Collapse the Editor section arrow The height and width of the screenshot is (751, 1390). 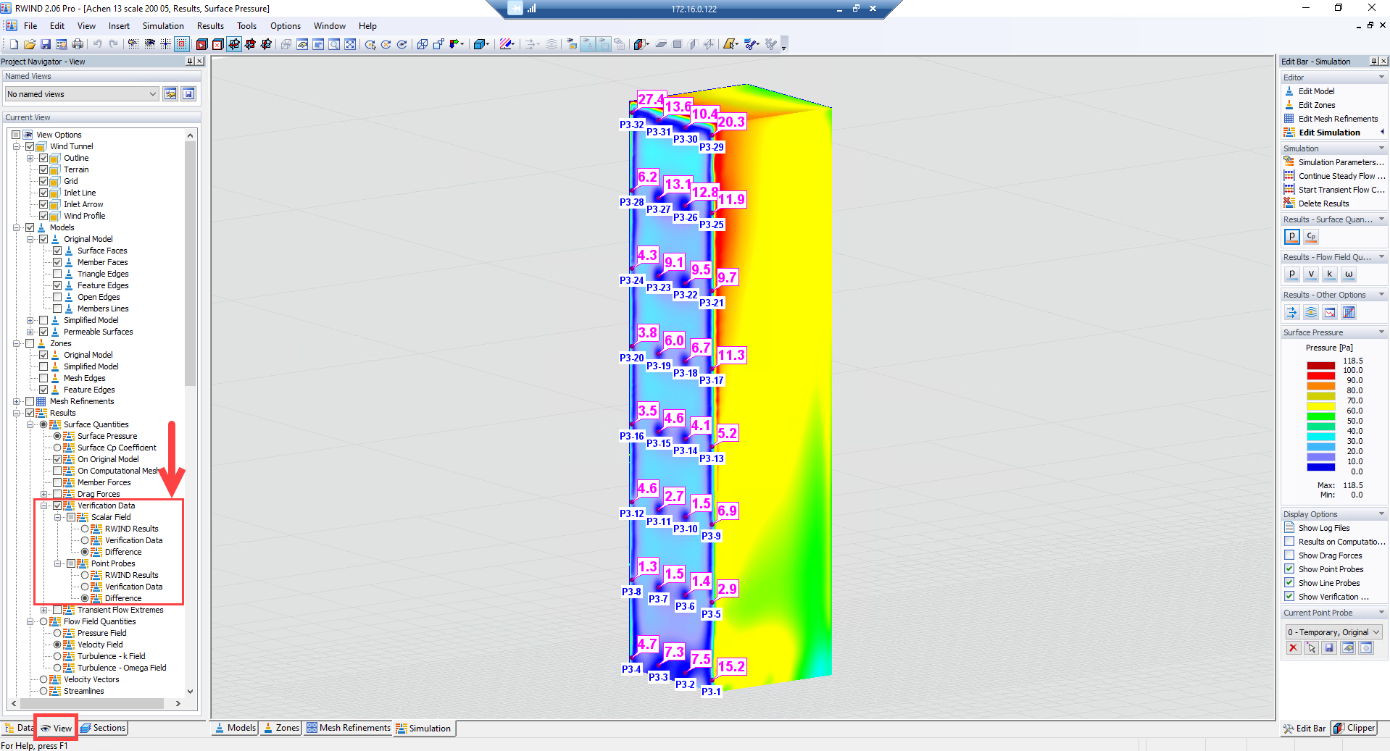point(1381,77)
